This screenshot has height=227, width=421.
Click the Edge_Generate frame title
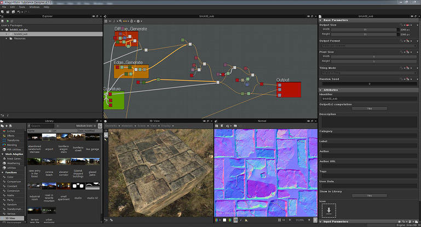128,62
